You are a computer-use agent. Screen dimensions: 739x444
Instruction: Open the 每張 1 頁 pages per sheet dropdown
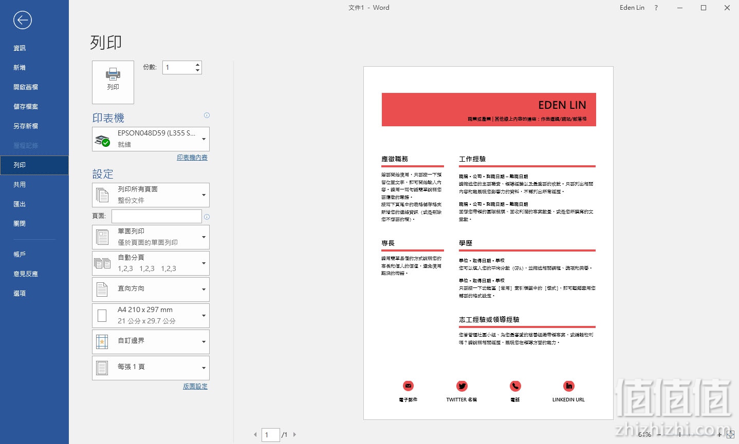[x=151, y=368]
